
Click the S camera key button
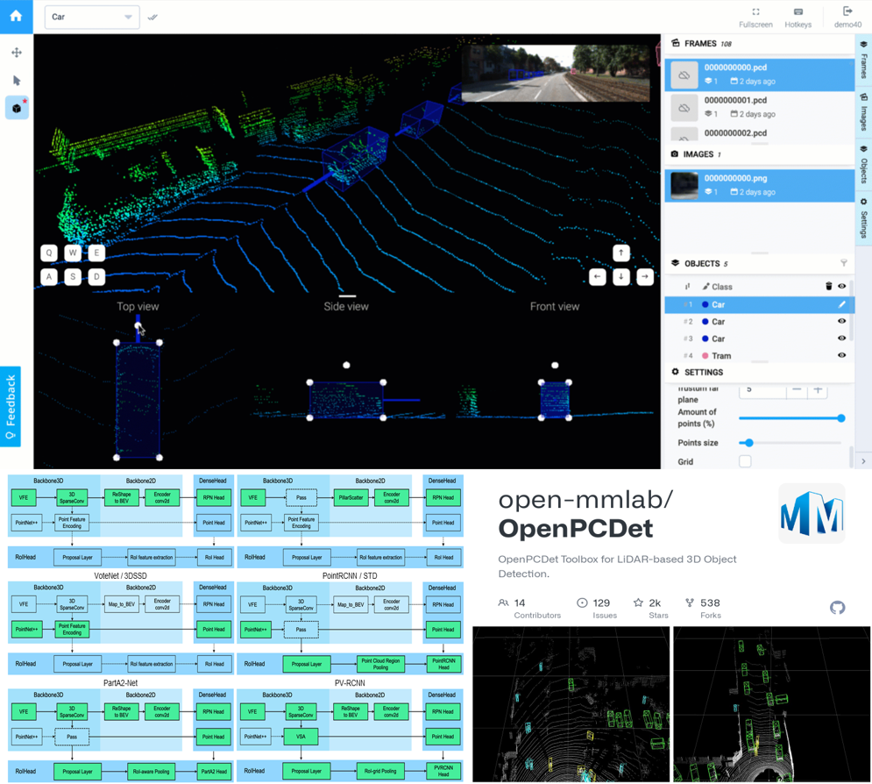pos(73,276)
